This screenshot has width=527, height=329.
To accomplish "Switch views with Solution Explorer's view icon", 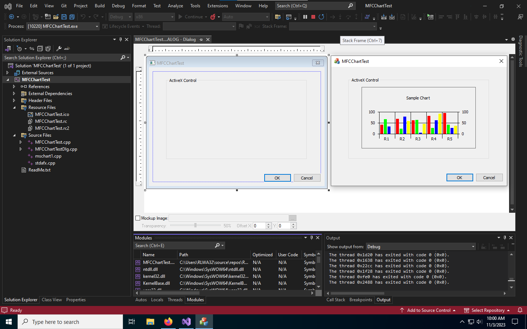I will tap(8, 49).
